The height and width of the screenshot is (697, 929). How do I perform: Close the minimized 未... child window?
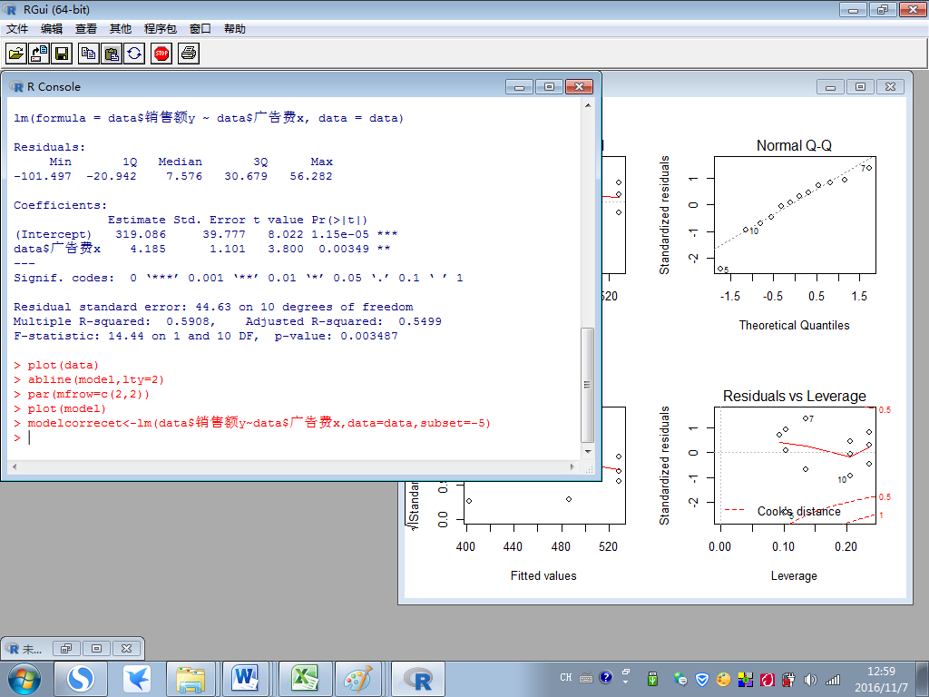click(x=126, y=648)
